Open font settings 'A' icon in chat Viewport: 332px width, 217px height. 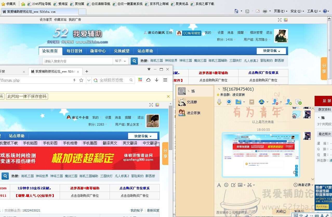219,185
